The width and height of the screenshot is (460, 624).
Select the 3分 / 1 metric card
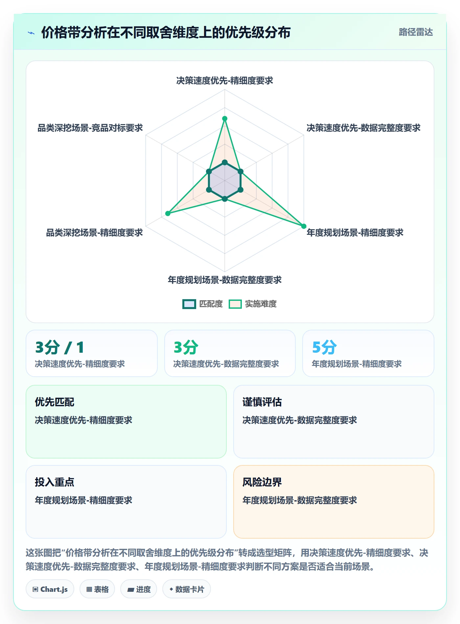92,353
